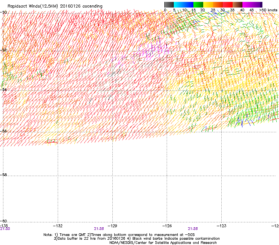This screenshot has height=245, width=279.
Task: Click the purple 21:55 time label
Action: coord(5,229)
